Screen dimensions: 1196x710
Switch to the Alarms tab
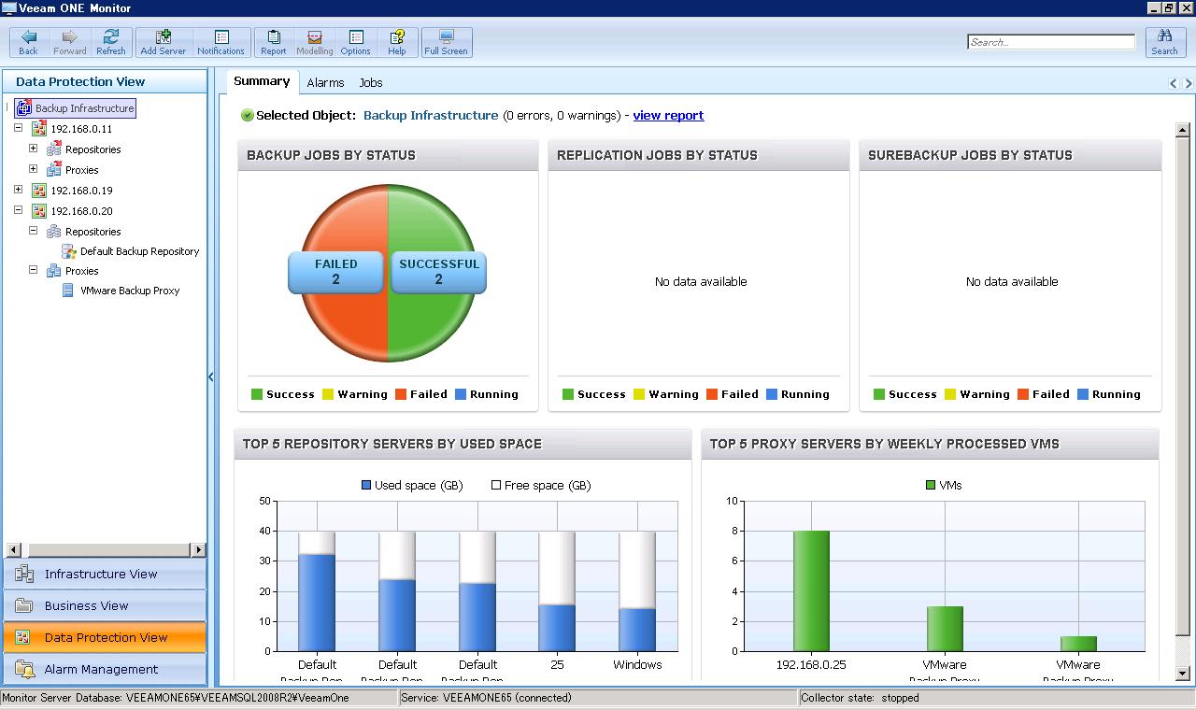[x=325, y=83]
